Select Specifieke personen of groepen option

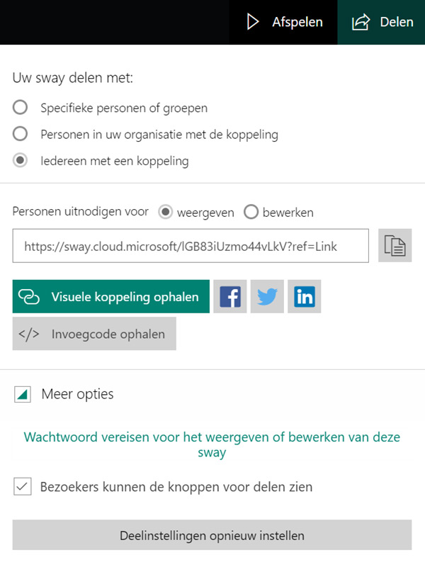click(x=21, y=108)
